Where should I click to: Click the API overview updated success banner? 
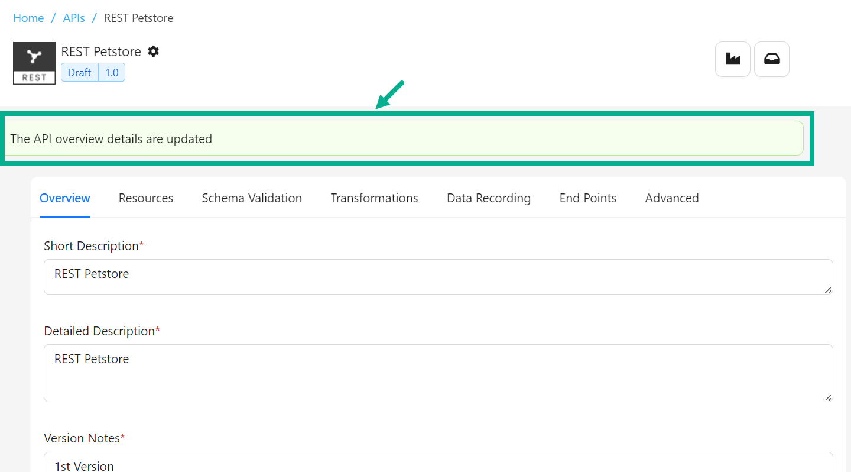click(x=408, y=138)
